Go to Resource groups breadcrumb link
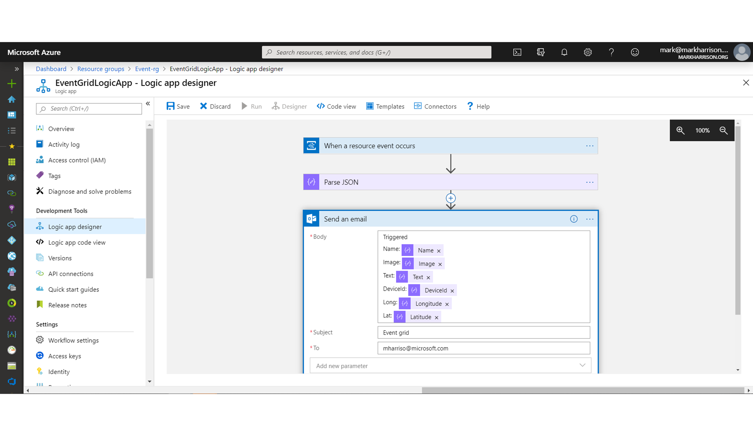This screenshot has height=423, width=753. point(101,69)
